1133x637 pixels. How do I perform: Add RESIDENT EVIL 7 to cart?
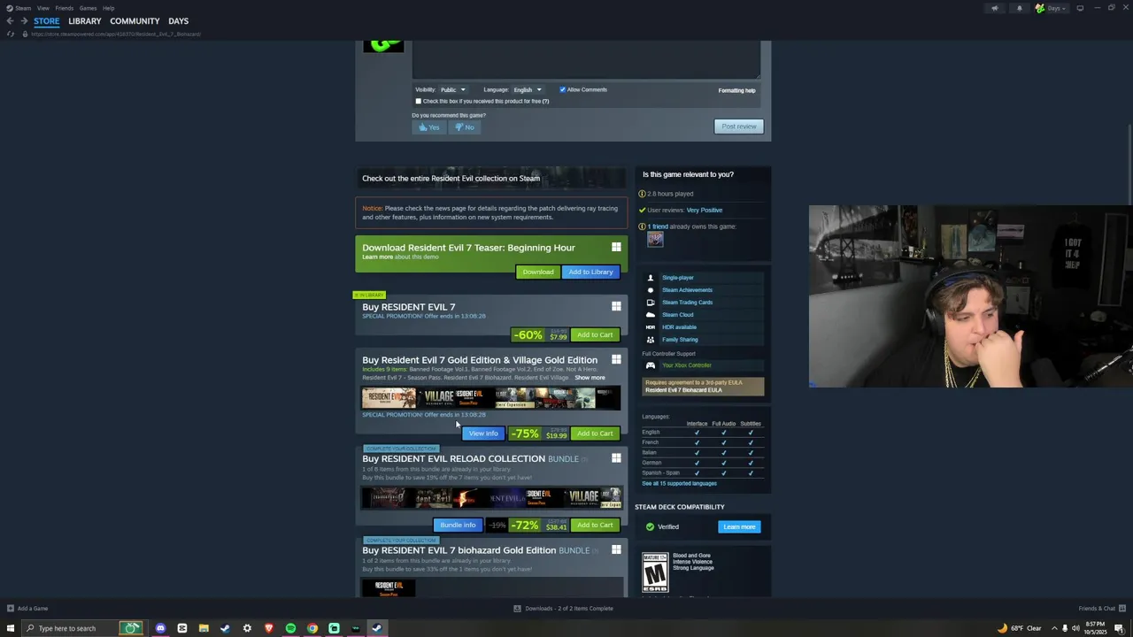coord(595,335)
